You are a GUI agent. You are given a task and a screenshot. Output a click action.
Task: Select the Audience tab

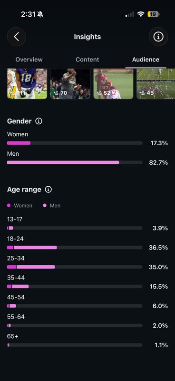[146, 60]
